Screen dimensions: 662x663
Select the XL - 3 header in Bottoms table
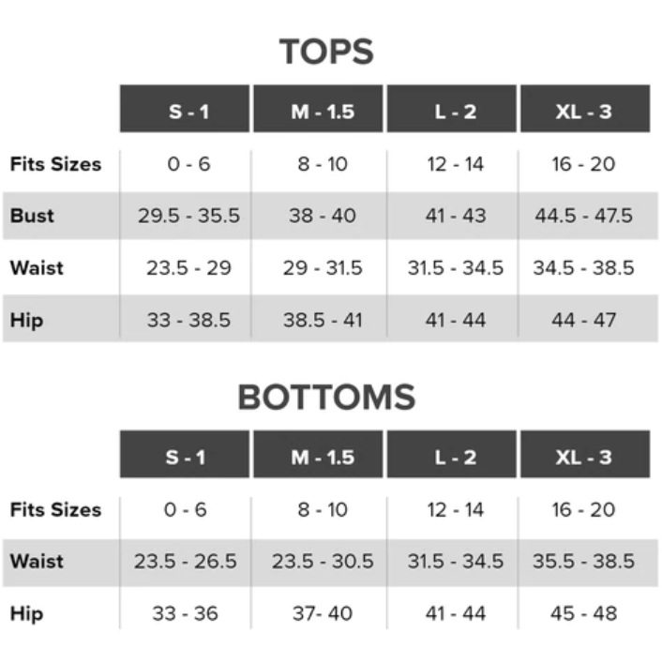(585, 454)
